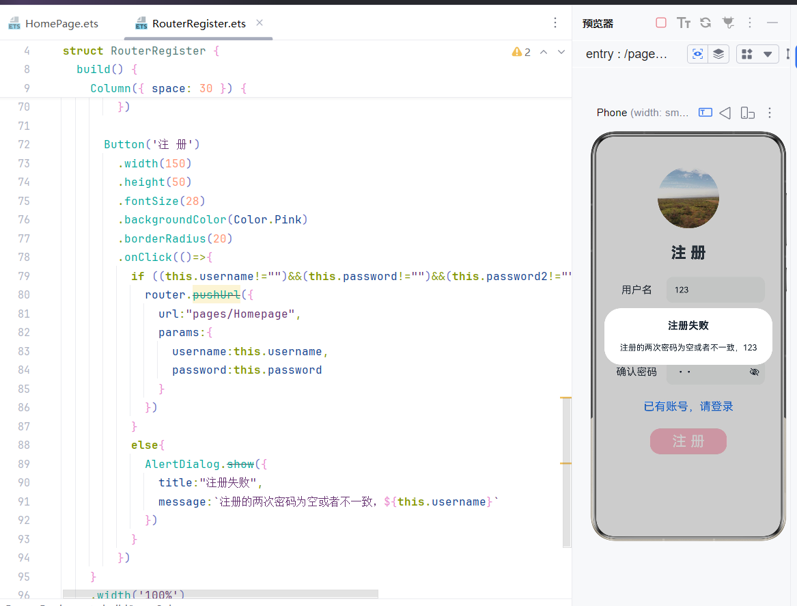Click the previewer font size Tt icon
This screenshot has width=797, height=606.
683,23
